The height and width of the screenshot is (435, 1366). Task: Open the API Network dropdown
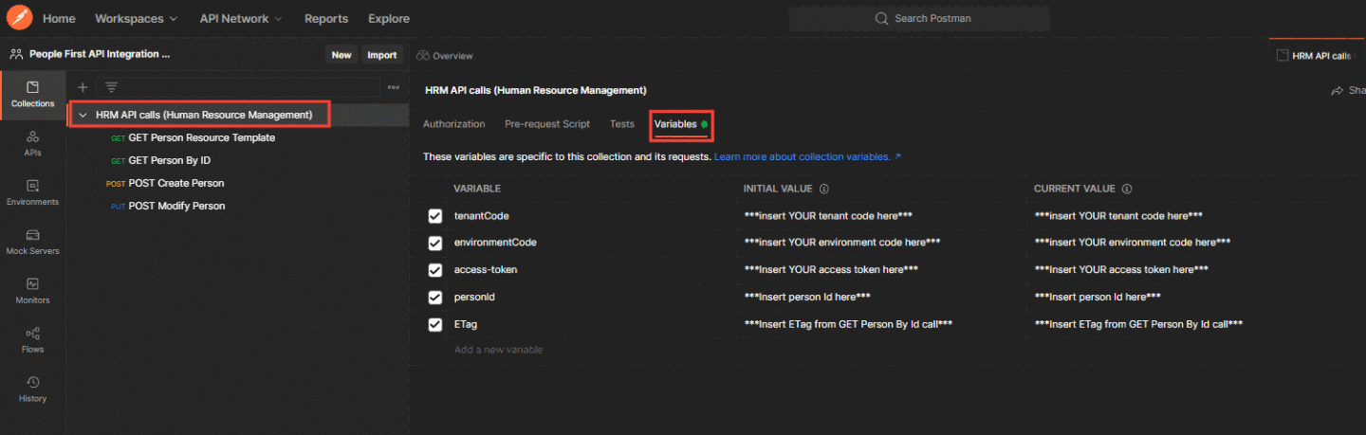click(x=241, y=18)
